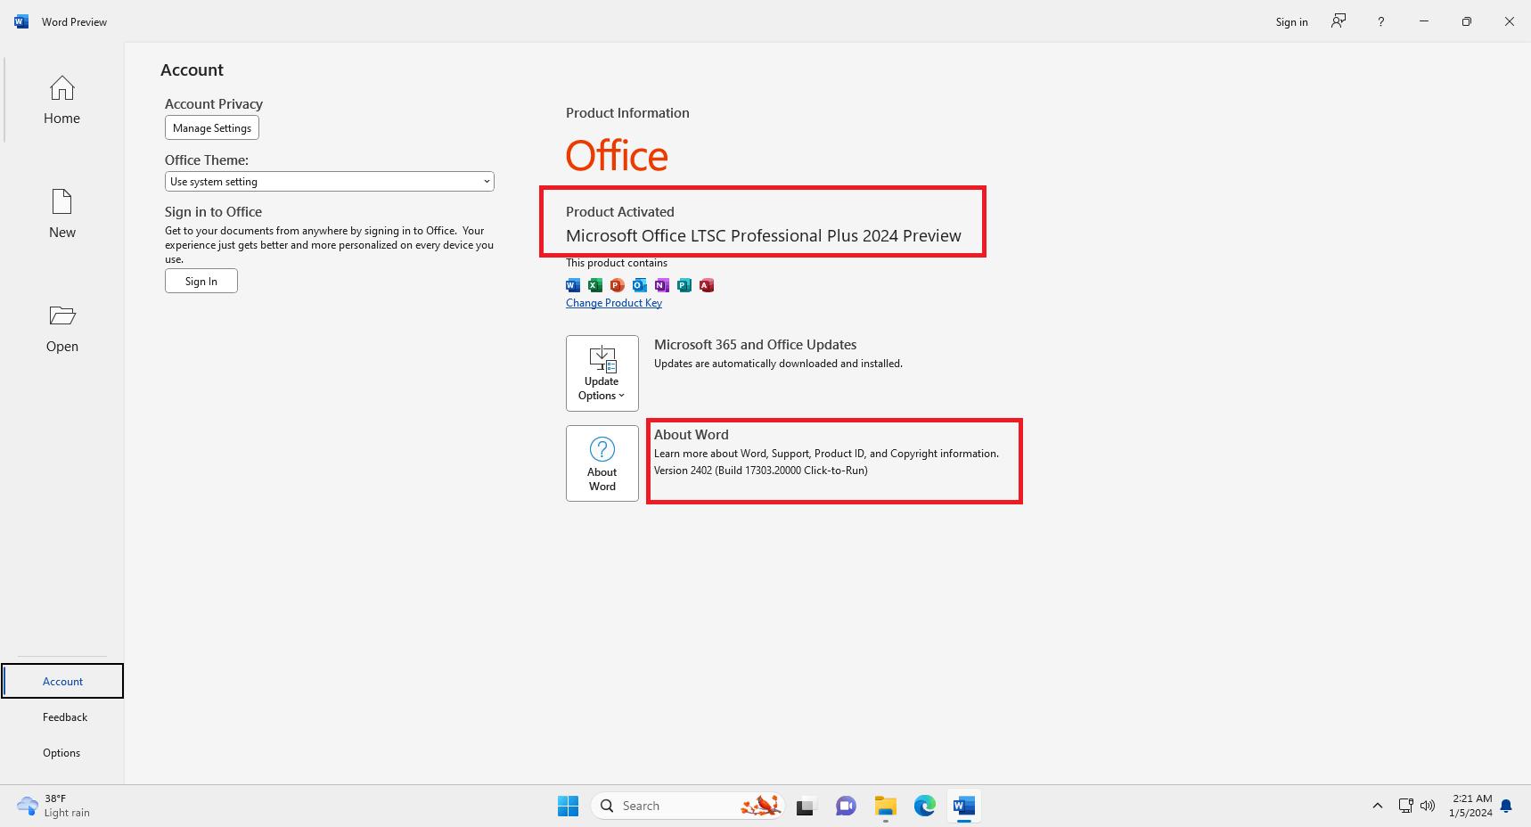Click the Office logo text

[617, 156]
